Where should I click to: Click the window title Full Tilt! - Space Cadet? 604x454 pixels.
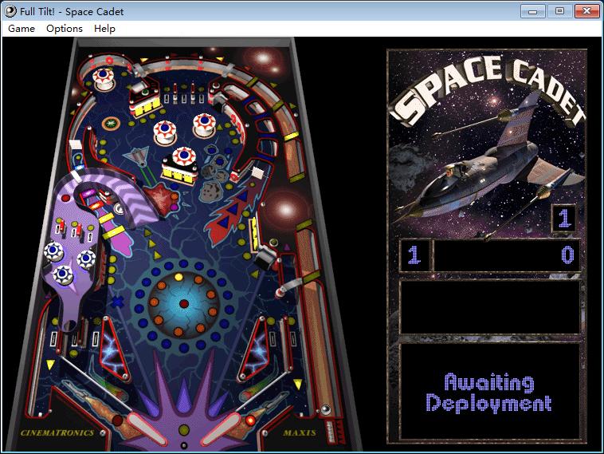click(x=72, y=12)
